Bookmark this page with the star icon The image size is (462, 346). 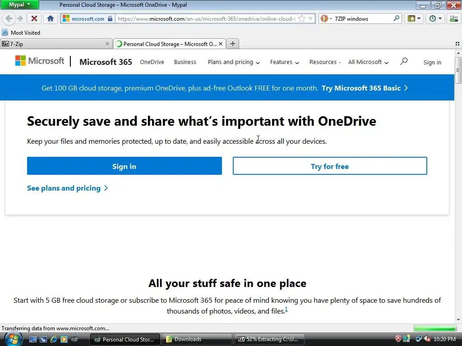(x=302, y=18)
